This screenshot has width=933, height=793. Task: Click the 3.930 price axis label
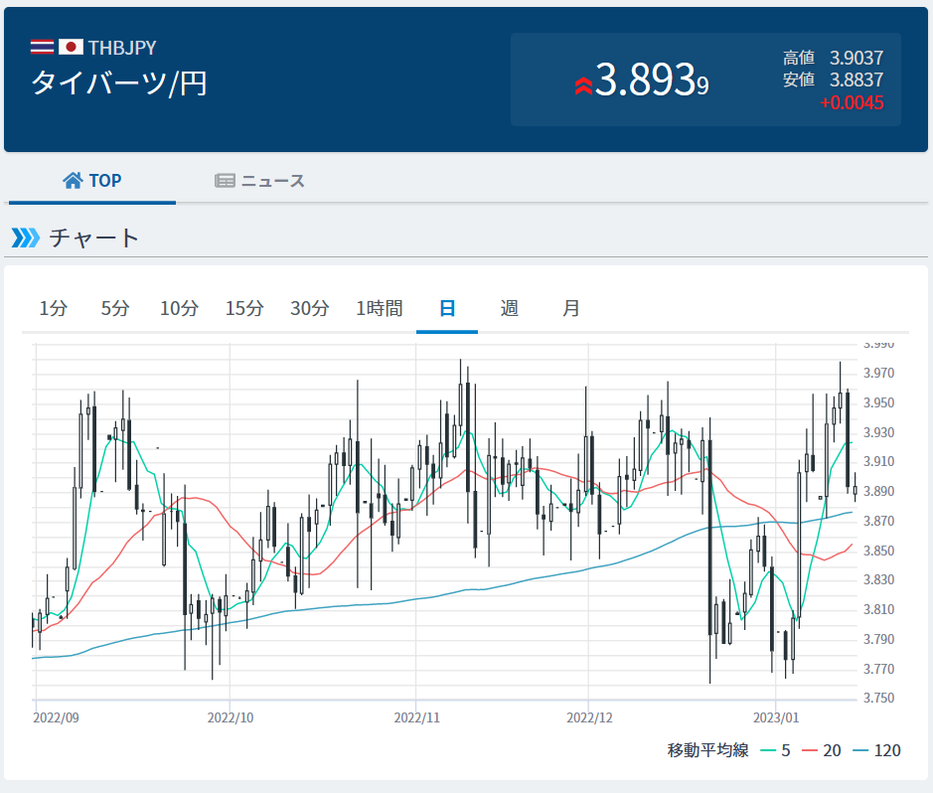(x=879, y=432)
